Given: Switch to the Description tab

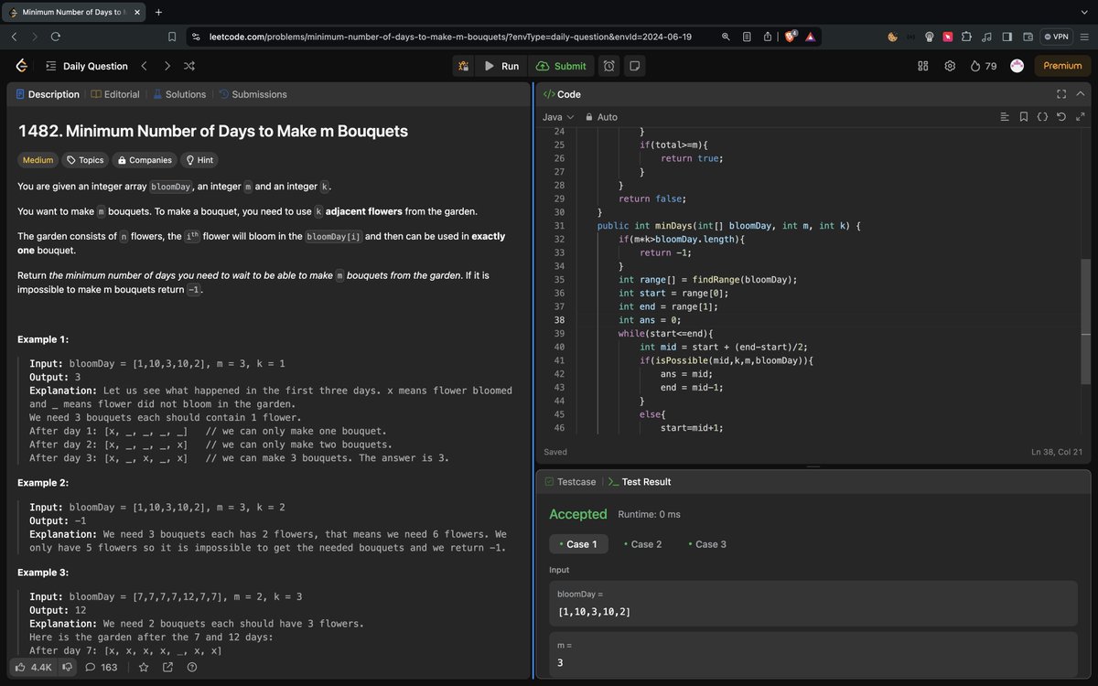Looking at the screenshot, I should tap(47, 94).
